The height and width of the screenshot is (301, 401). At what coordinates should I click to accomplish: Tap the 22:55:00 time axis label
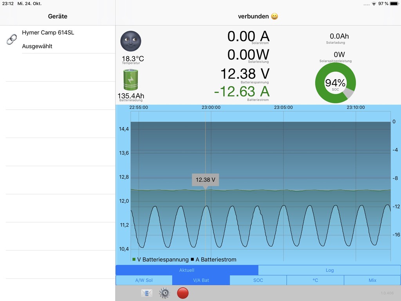pyautogui.click(x=139, y=107)
